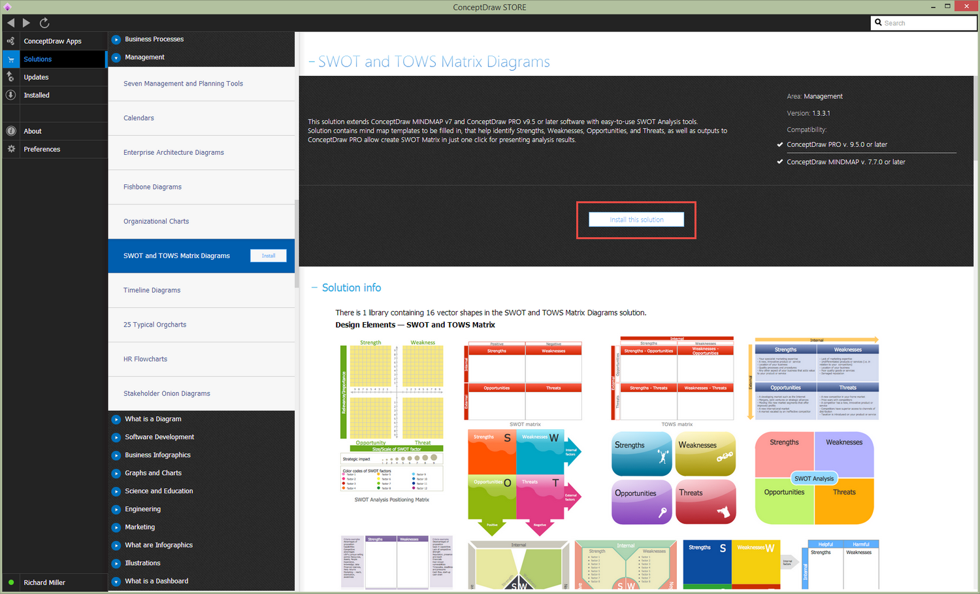The height and width of the screenshot is (594, 980).
Task: Click the ConceptDraw Apps sidebar icon
Action: point(10,41)
